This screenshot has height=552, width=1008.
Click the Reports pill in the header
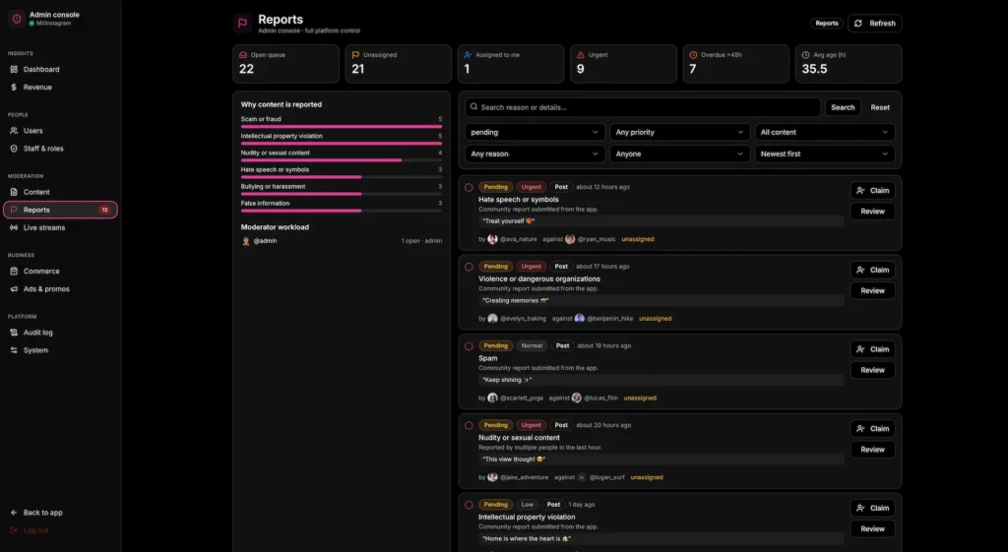point(827,24)
